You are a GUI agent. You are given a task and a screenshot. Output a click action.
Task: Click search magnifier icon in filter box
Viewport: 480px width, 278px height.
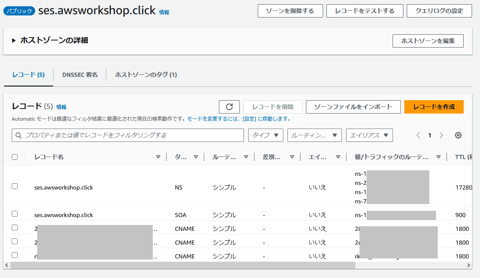click(x=18, y=135)
